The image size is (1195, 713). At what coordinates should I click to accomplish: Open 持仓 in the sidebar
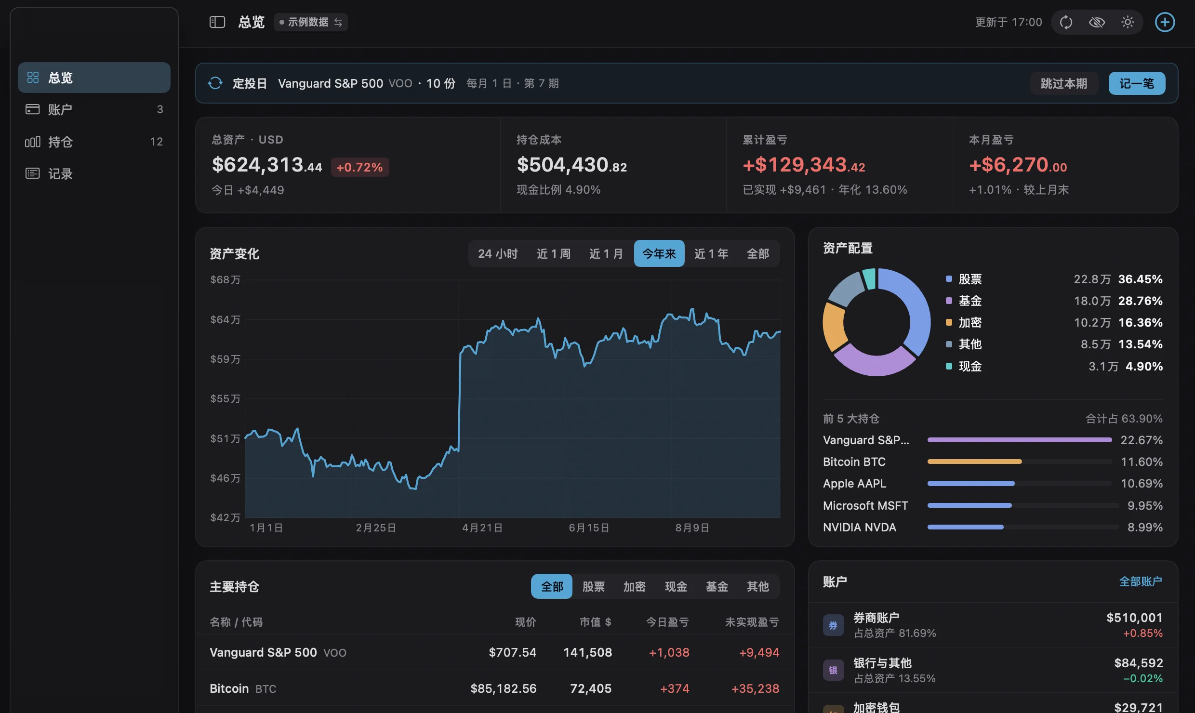point(94,142)
